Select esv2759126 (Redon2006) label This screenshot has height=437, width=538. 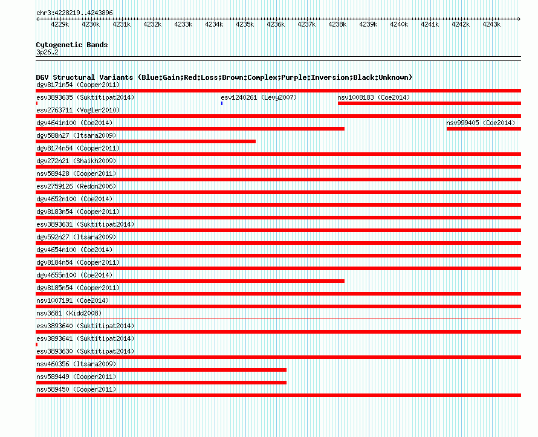point(76,186)
